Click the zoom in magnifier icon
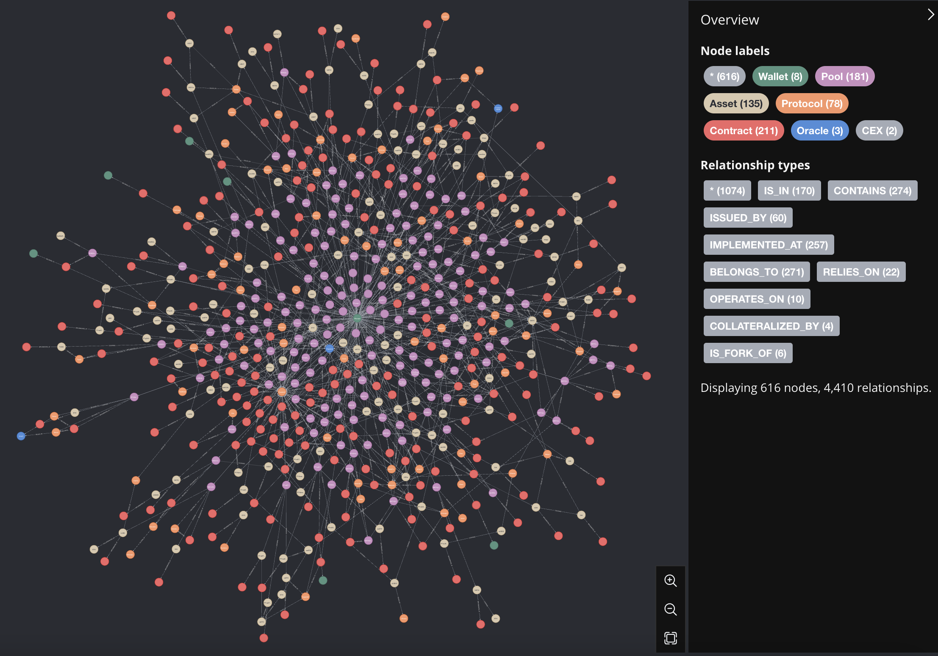 pyautogui.click(x=670, y=581)
